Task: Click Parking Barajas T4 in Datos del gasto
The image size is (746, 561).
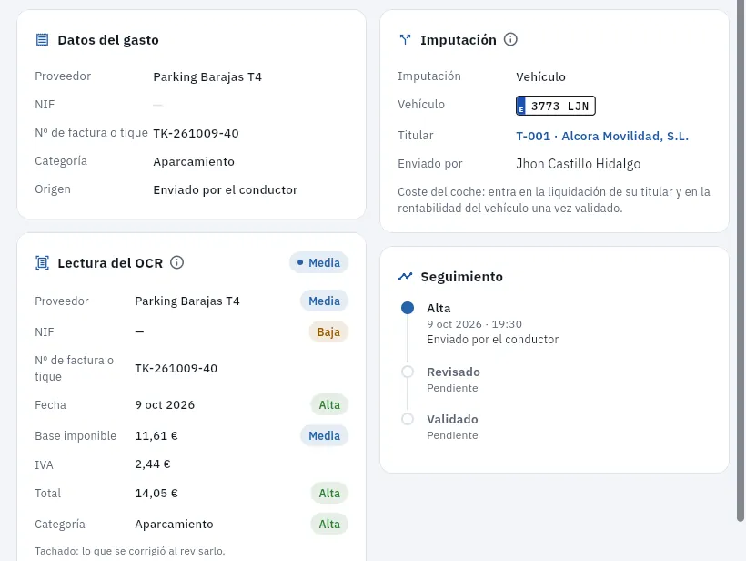Action: [x=207, y=76]
